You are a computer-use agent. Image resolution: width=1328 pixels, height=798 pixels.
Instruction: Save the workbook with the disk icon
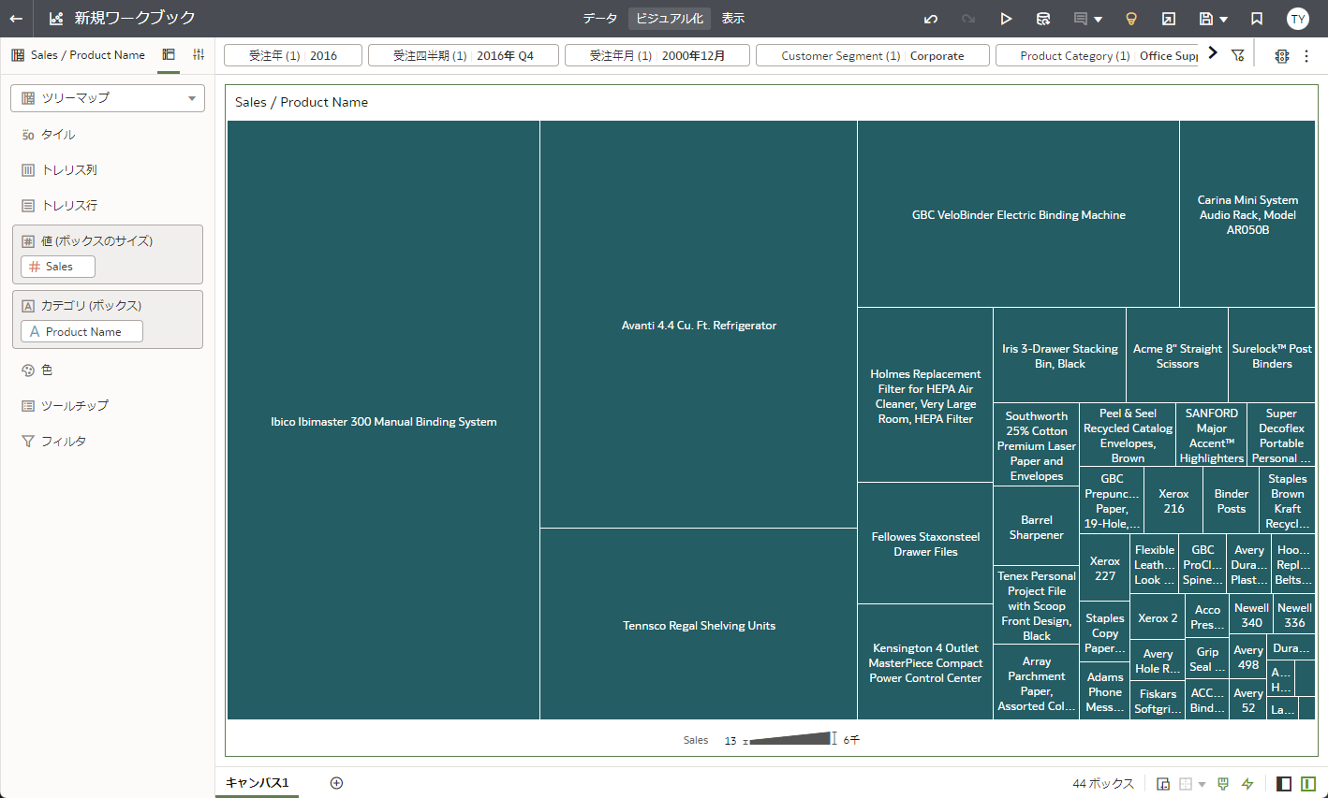pos(1206,19)
